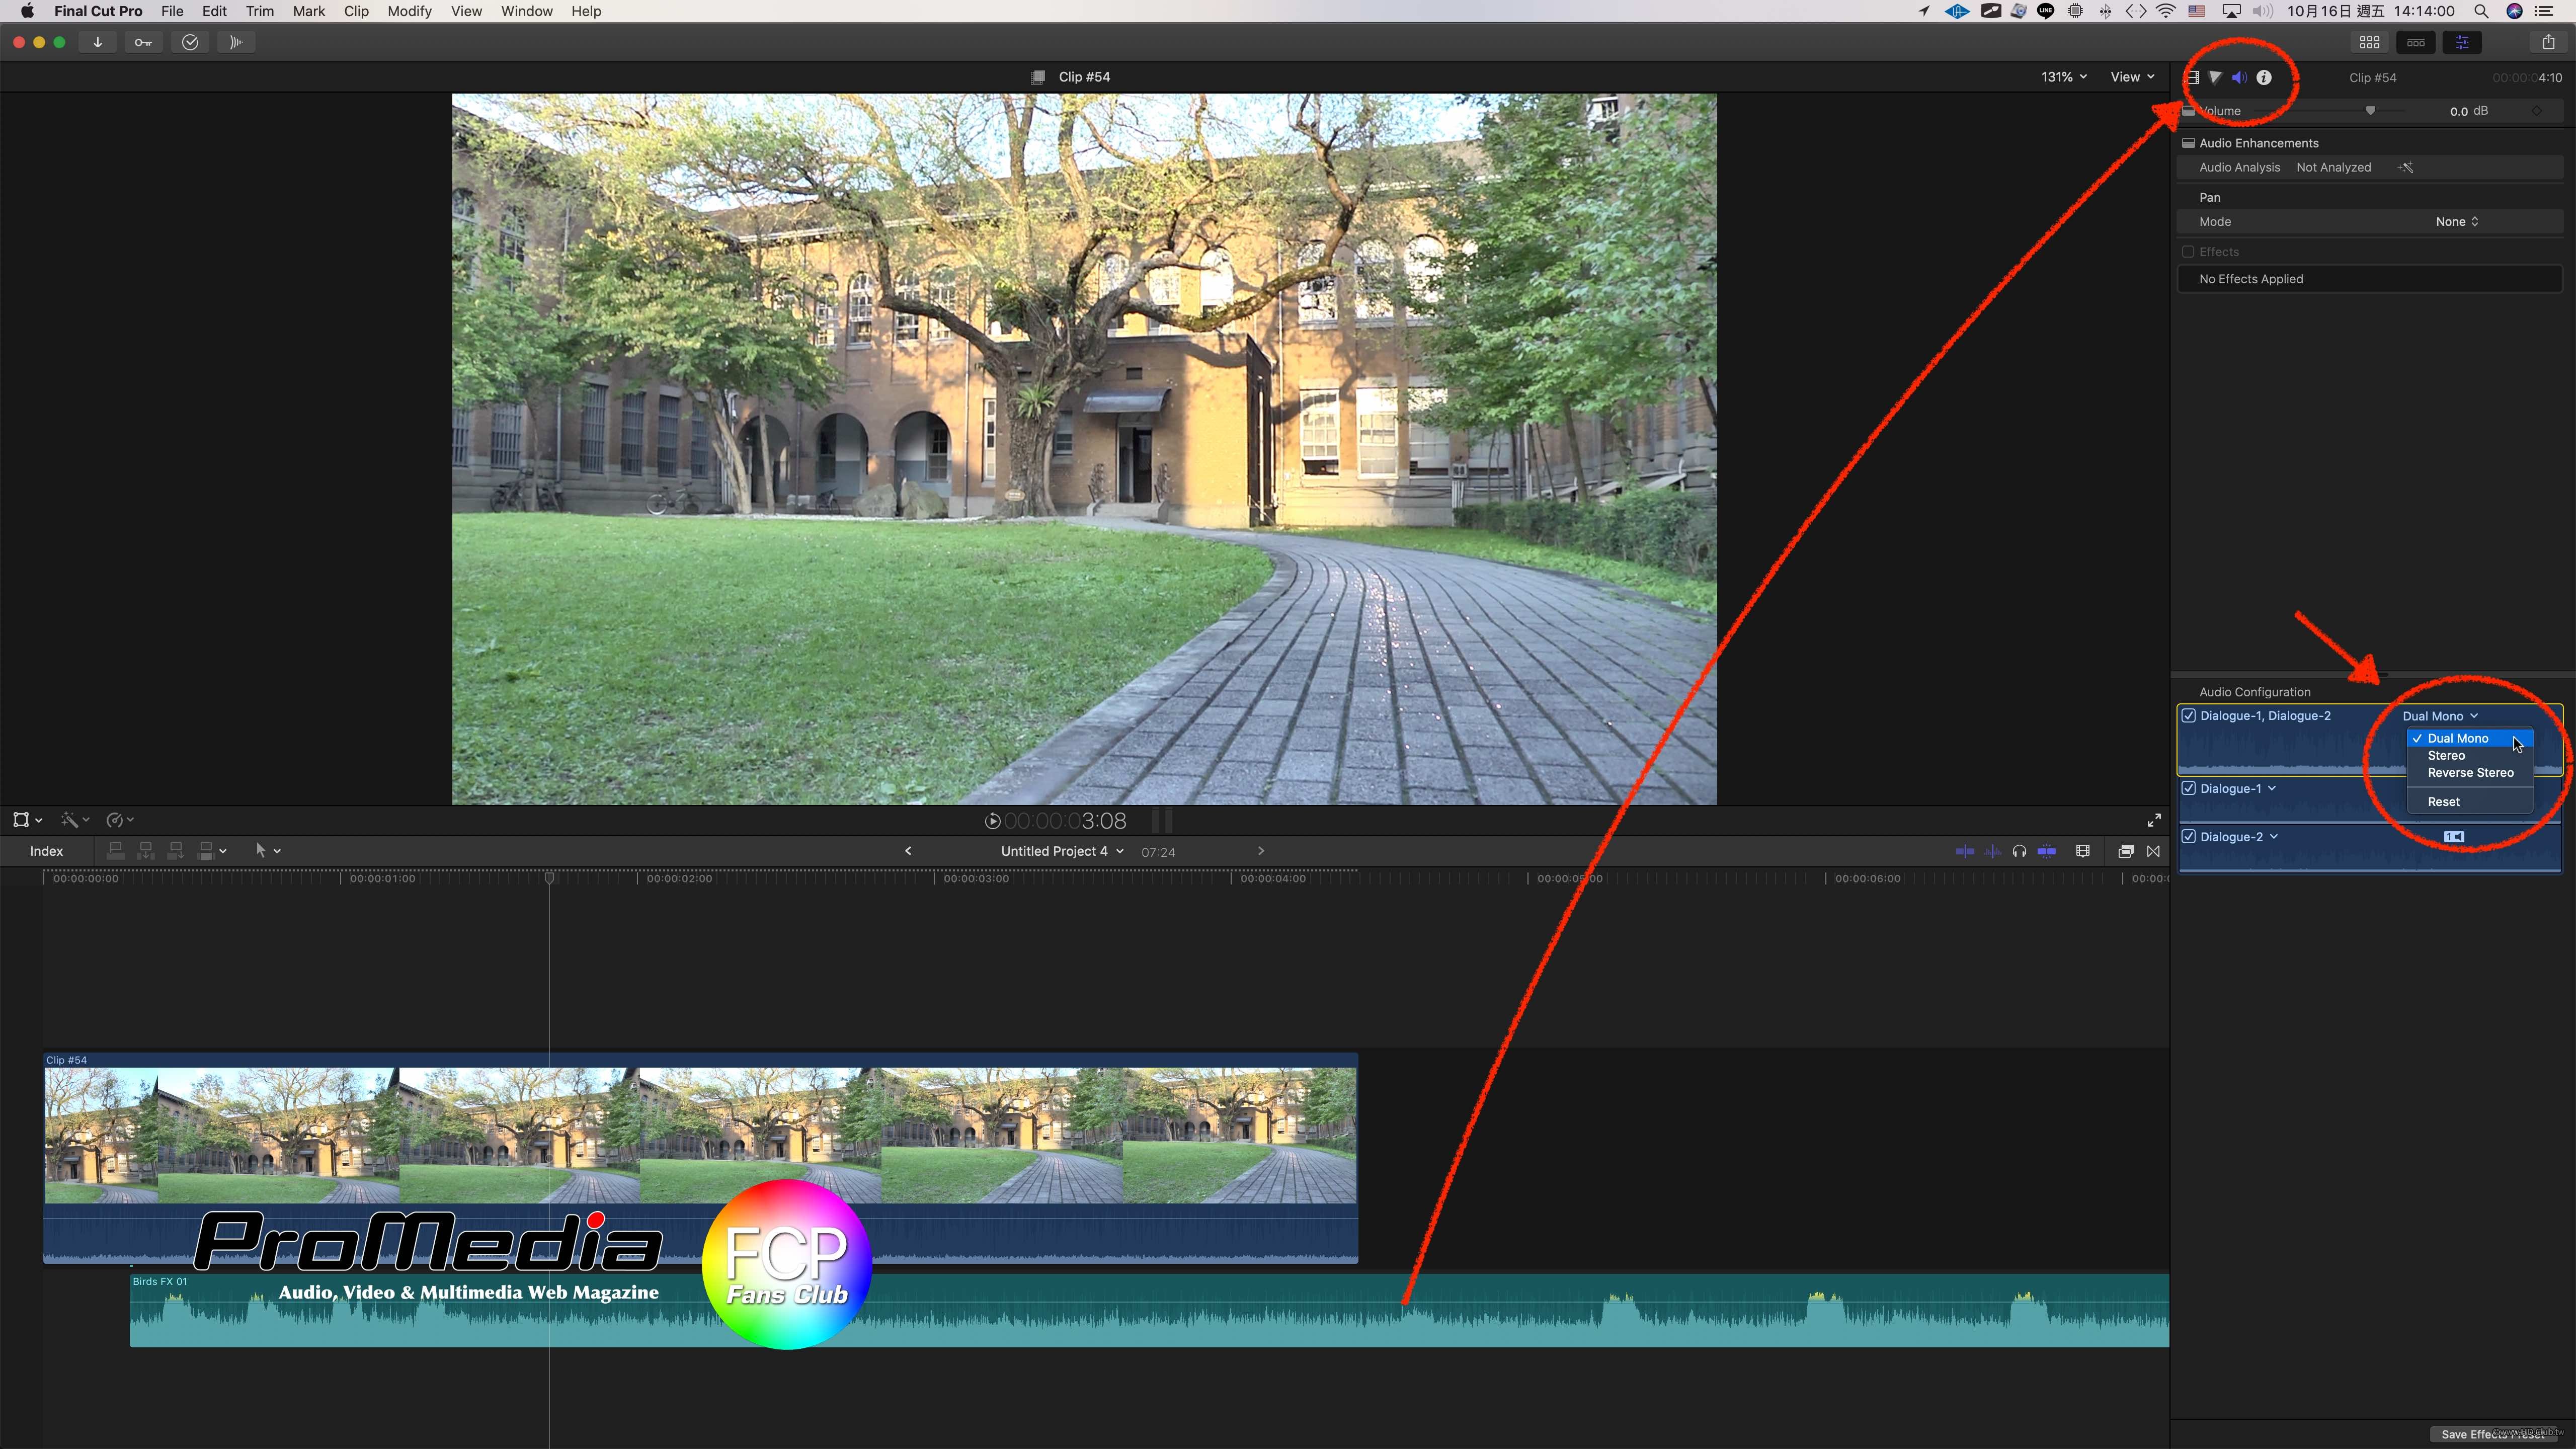Toggle skimming in the timeline toolbar
The height and width of the screenshot is (1449, 2576).
tap(1964, 851)
